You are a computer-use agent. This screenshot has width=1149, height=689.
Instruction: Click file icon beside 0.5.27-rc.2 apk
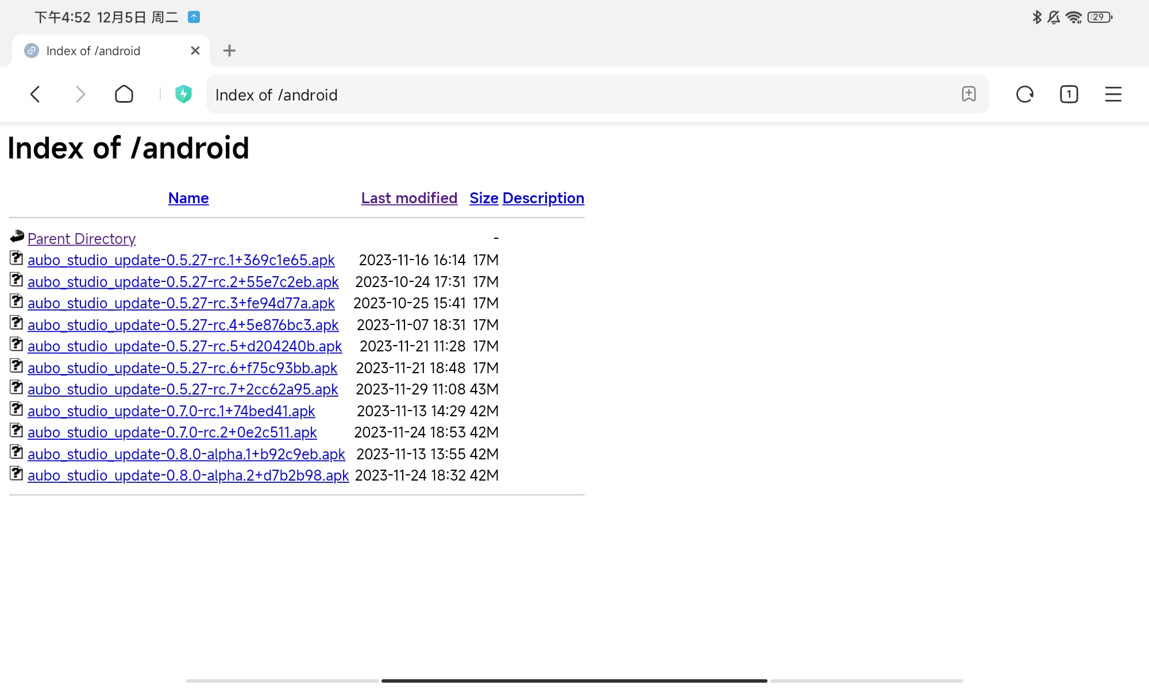[x=17, y=280]
